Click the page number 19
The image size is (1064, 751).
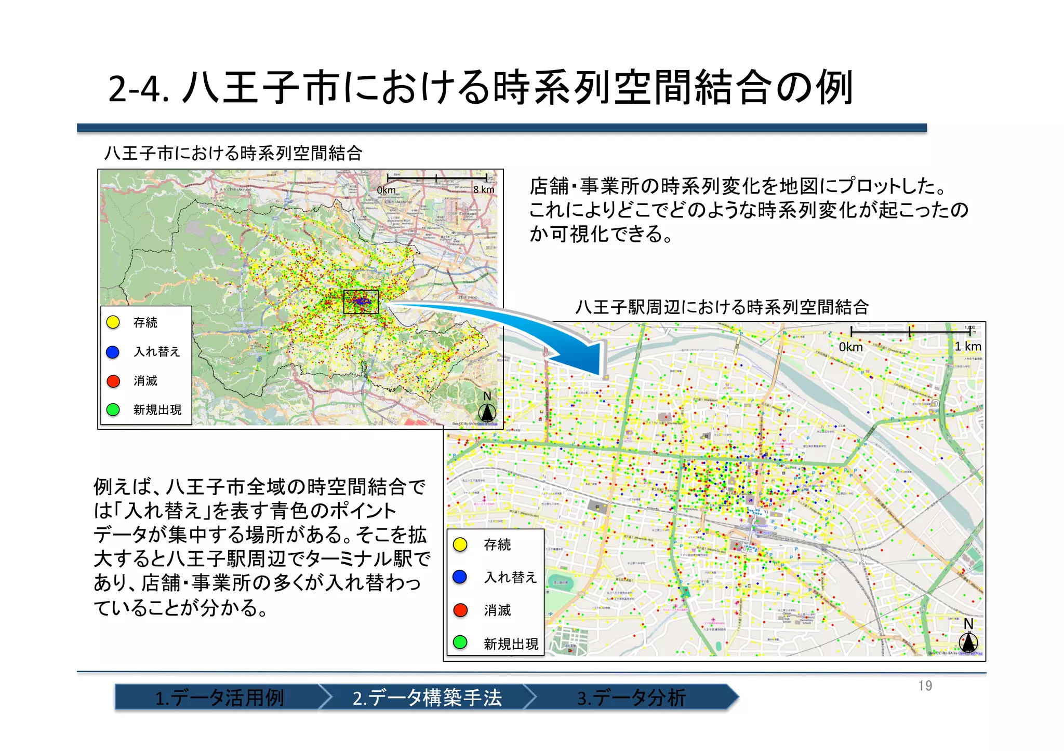tap(925, 686)
